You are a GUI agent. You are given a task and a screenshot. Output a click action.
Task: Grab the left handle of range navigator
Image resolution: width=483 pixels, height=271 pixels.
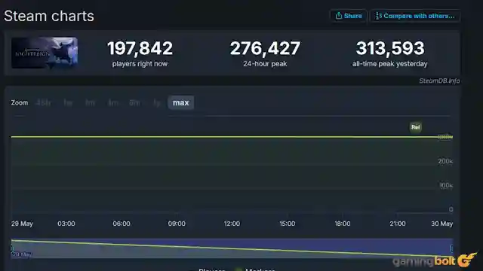tap(12, 248)
